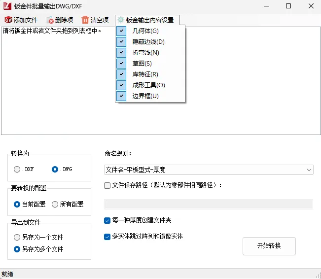This screenshot has width=321, height=279.
Task: Open 钣金输出内容设置 gear menu
Action: pos(147,20)
